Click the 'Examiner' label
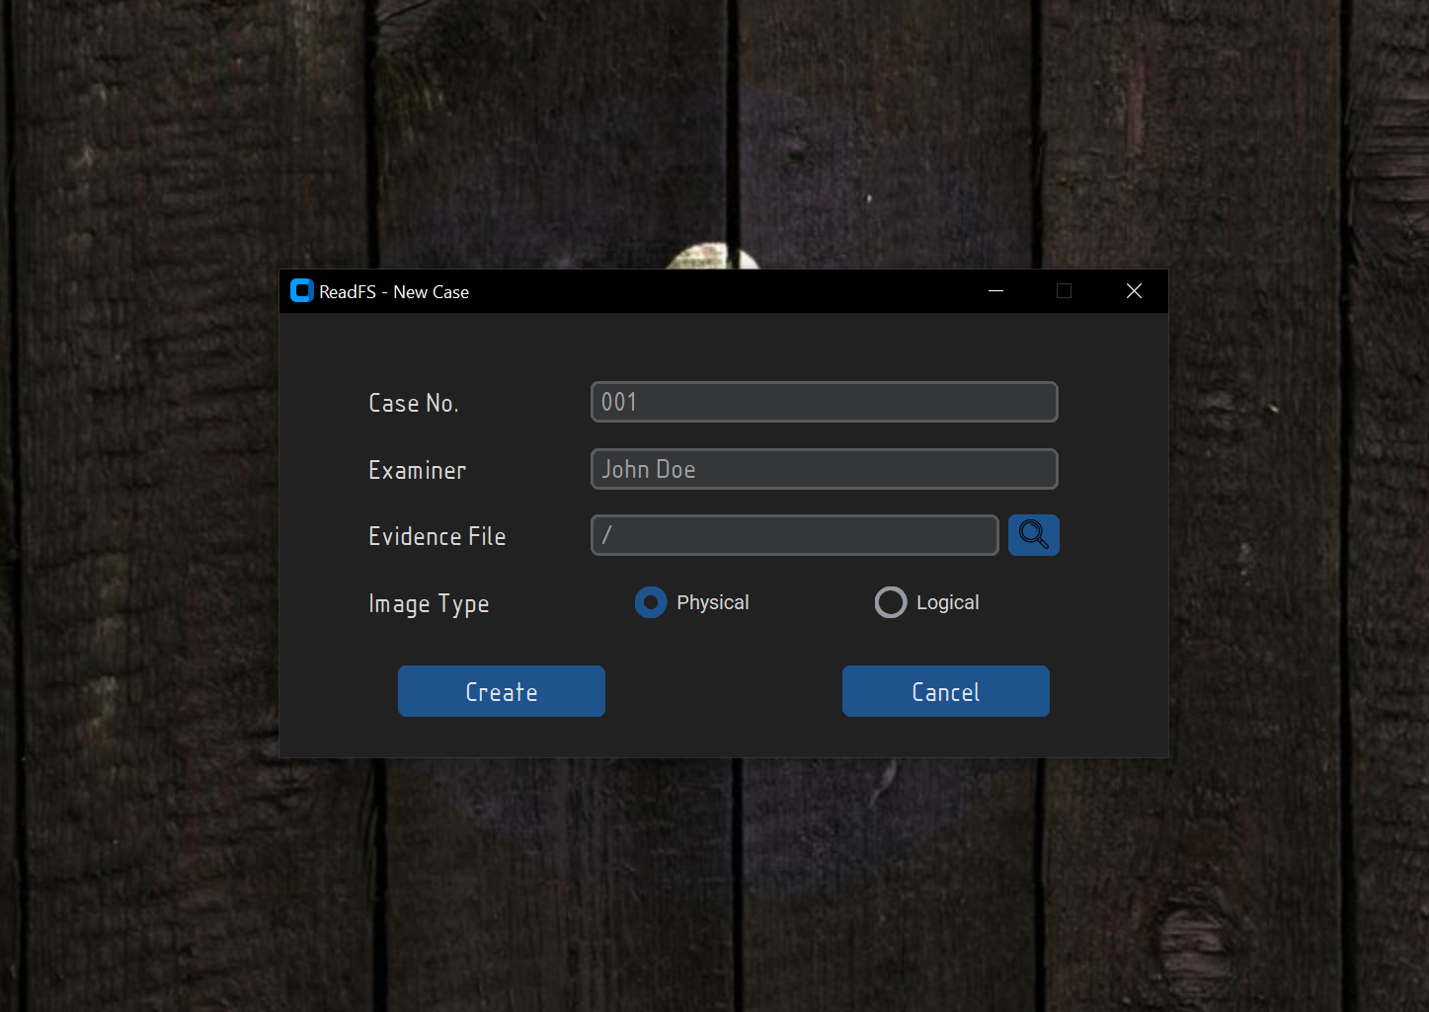The height and width of the screenshot is (1012, 1429). coord(418,470)
